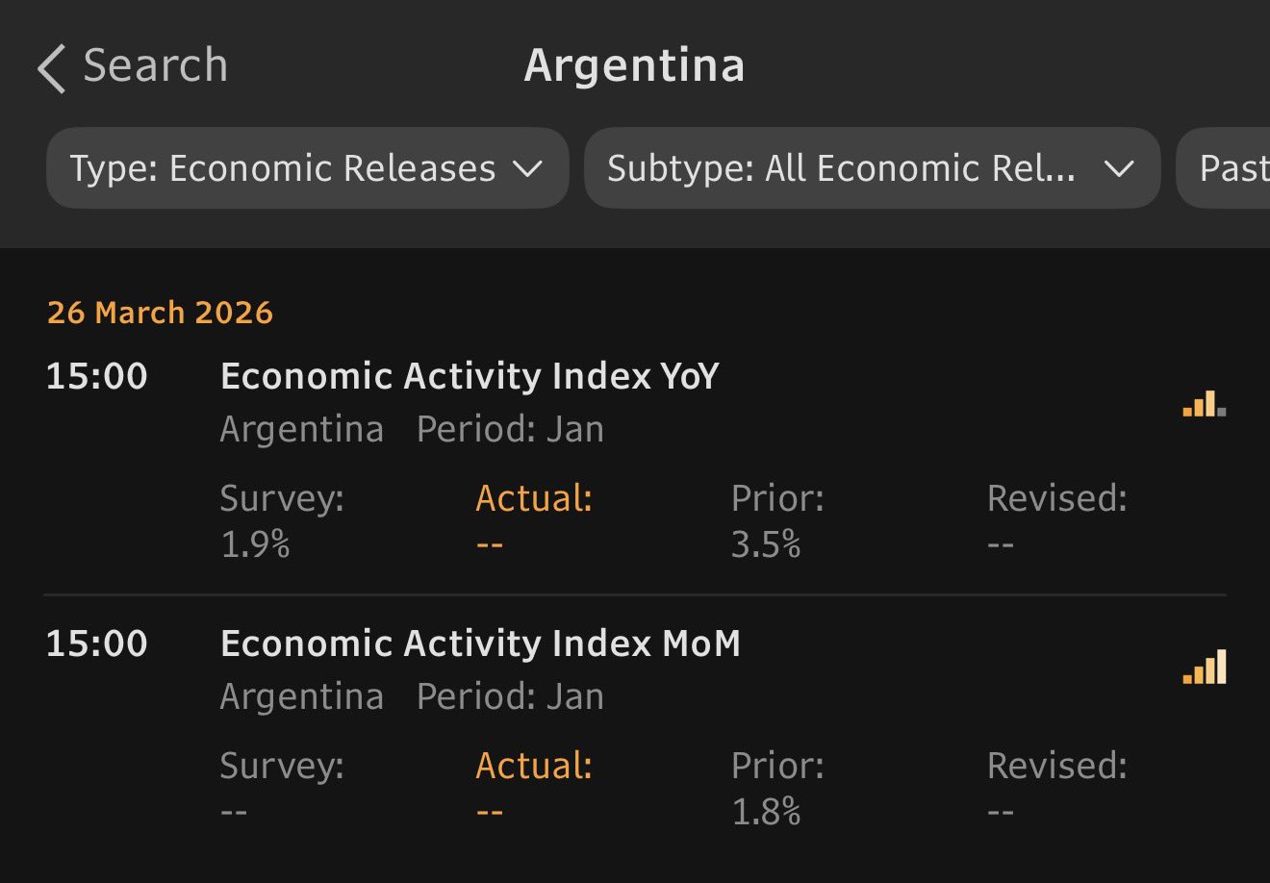Click the relevance bars icon for MoM release
The height and width of the screenshot is (883, 1270).
coord(1204,667)
